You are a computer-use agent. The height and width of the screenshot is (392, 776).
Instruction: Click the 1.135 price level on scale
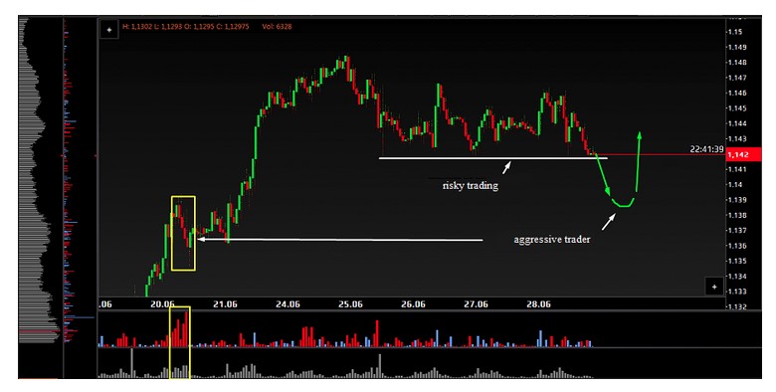[x=737, y=261]
